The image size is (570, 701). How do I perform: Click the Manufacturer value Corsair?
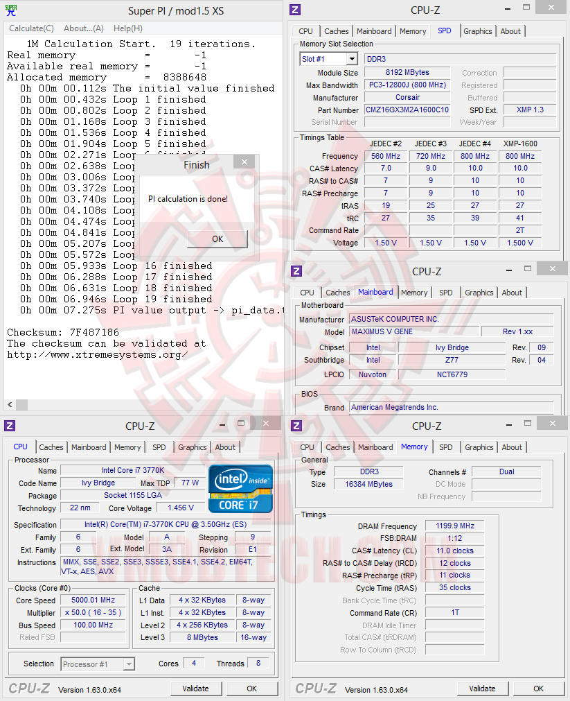coord(407,98)
